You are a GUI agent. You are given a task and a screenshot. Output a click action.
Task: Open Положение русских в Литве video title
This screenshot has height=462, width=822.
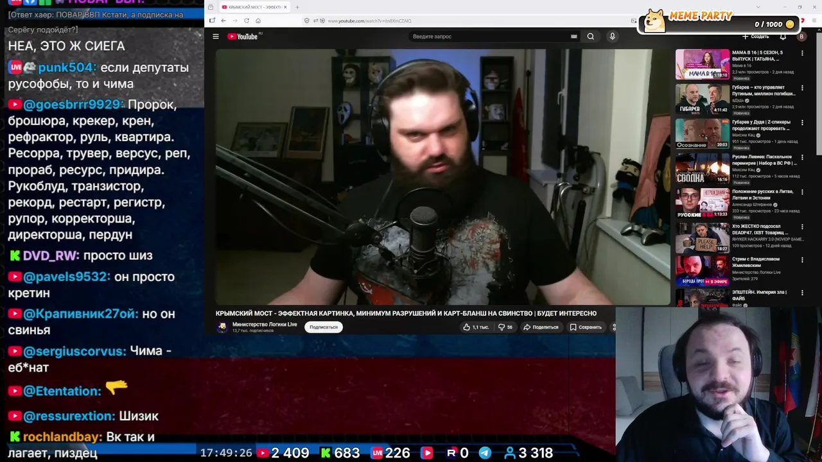click(x=763, y=194)
